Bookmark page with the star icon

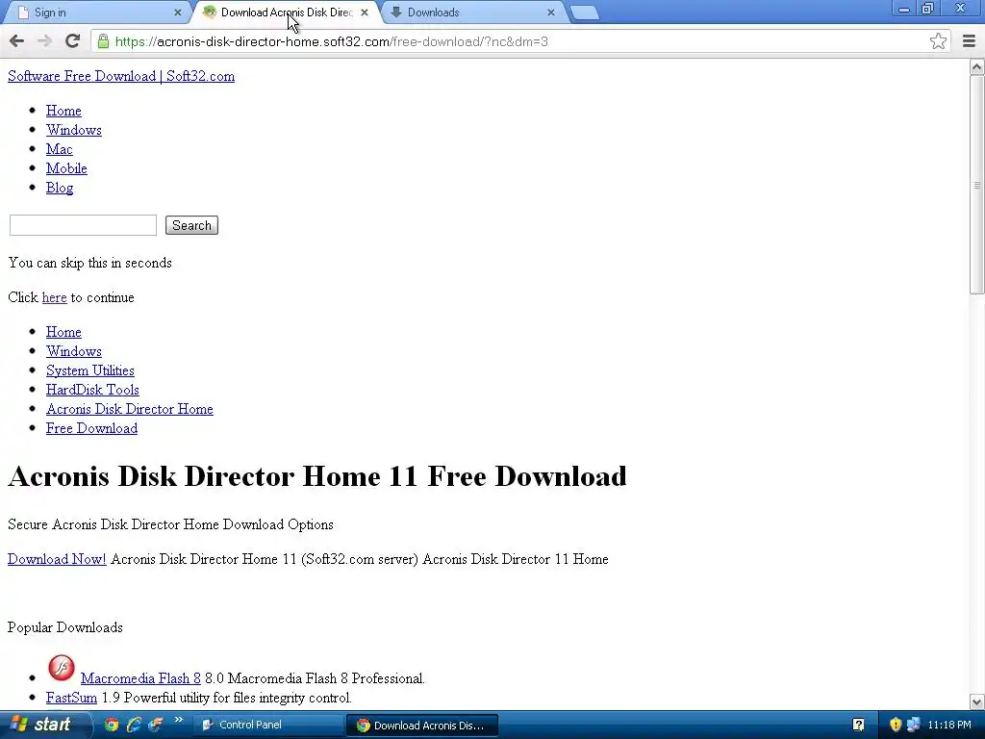(938, 41)
